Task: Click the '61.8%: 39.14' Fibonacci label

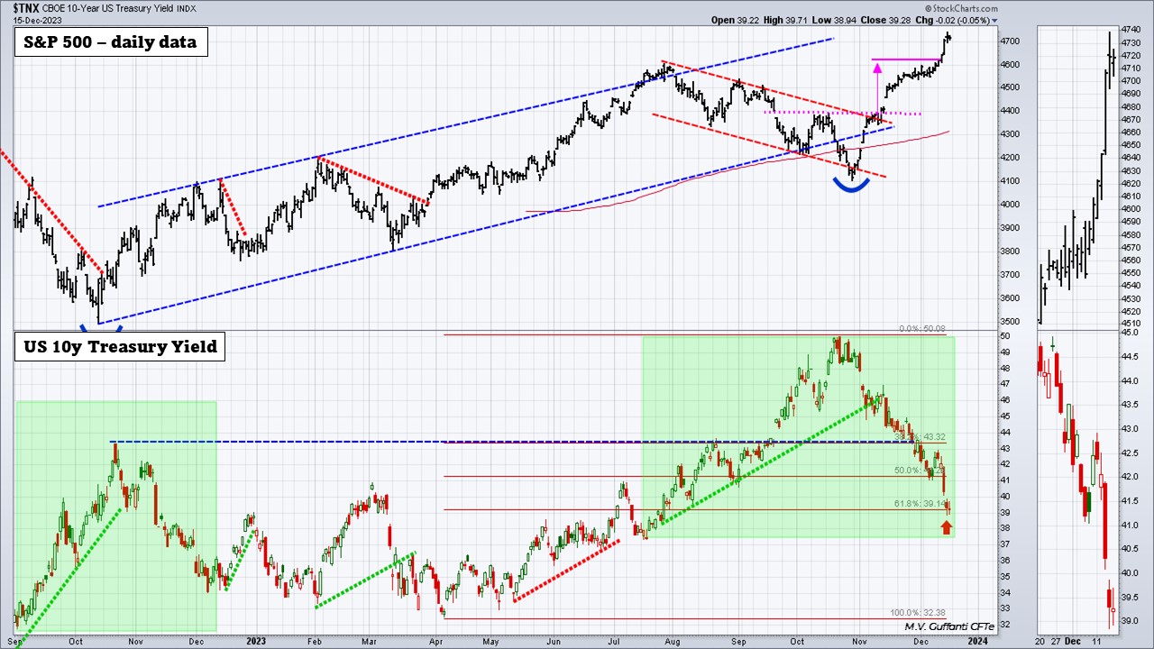Action: [920, 503]
